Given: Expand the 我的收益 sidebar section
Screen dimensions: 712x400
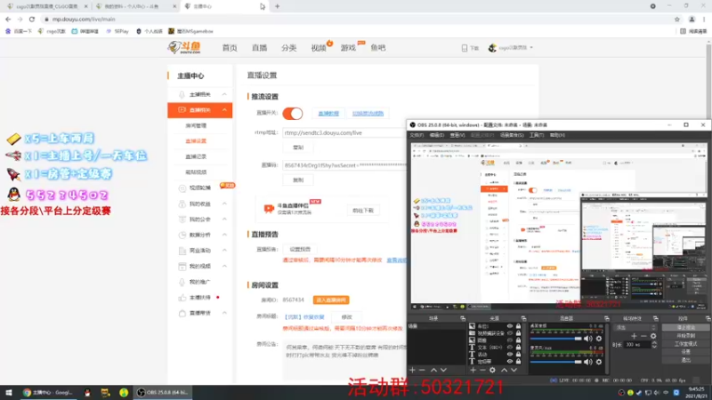Looking at the screenshot, I should coord(225,204).
